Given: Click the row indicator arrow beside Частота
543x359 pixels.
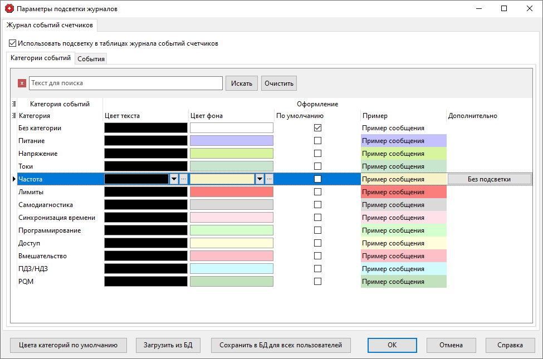Looking at the screenshot, I should coord(14,179).
